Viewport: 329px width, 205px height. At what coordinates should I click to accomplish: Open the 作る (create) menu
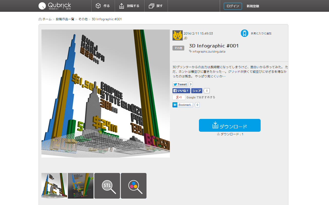point(103,6)
